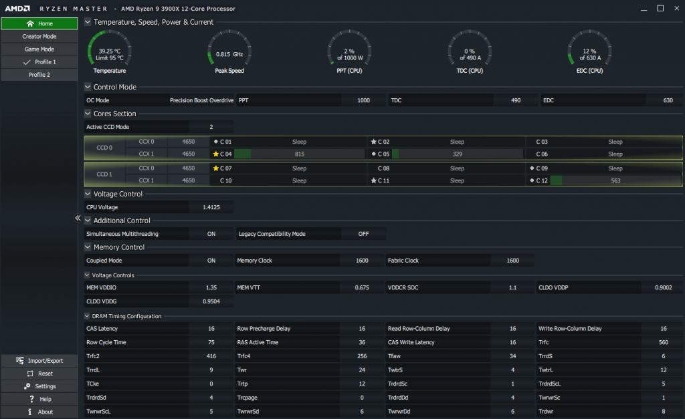Click the Active CCD Mode value field
Image resolution: width=685 pixels, height=419 pixels.
pyautogui.click(x=211, y=127)
